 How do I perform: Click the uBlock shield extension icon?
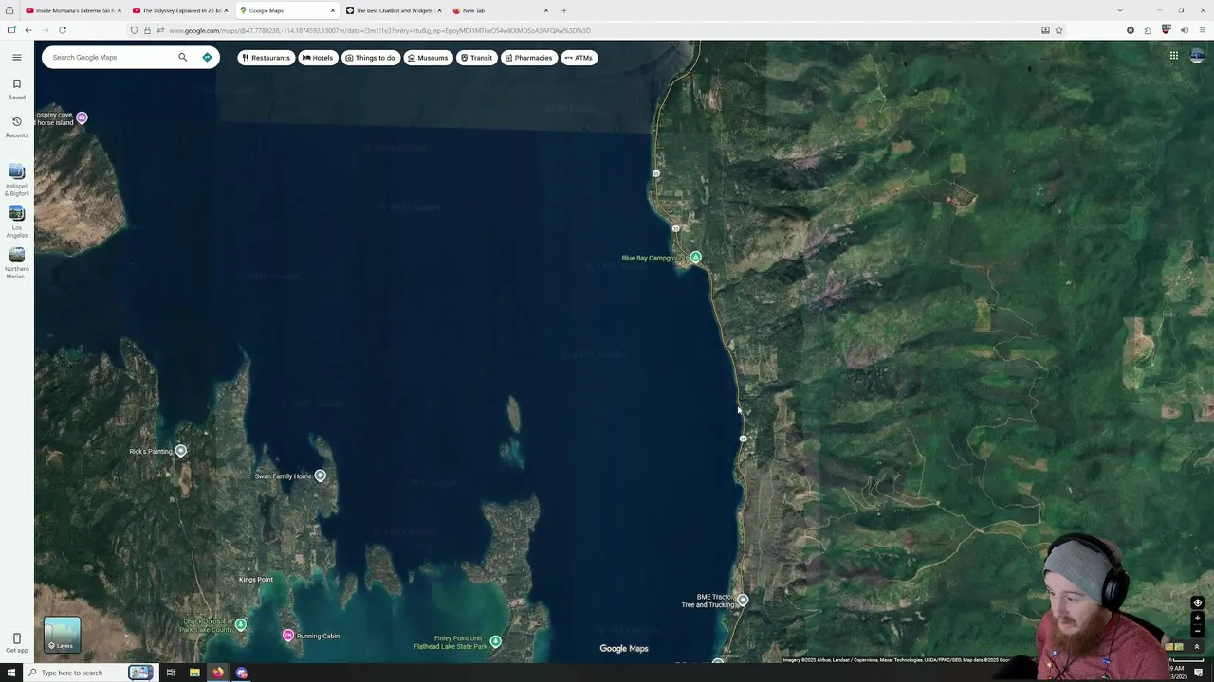point(1166,30)
